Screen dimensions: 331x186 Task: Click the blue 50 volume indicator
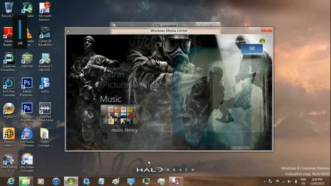(x=252, y=48)
